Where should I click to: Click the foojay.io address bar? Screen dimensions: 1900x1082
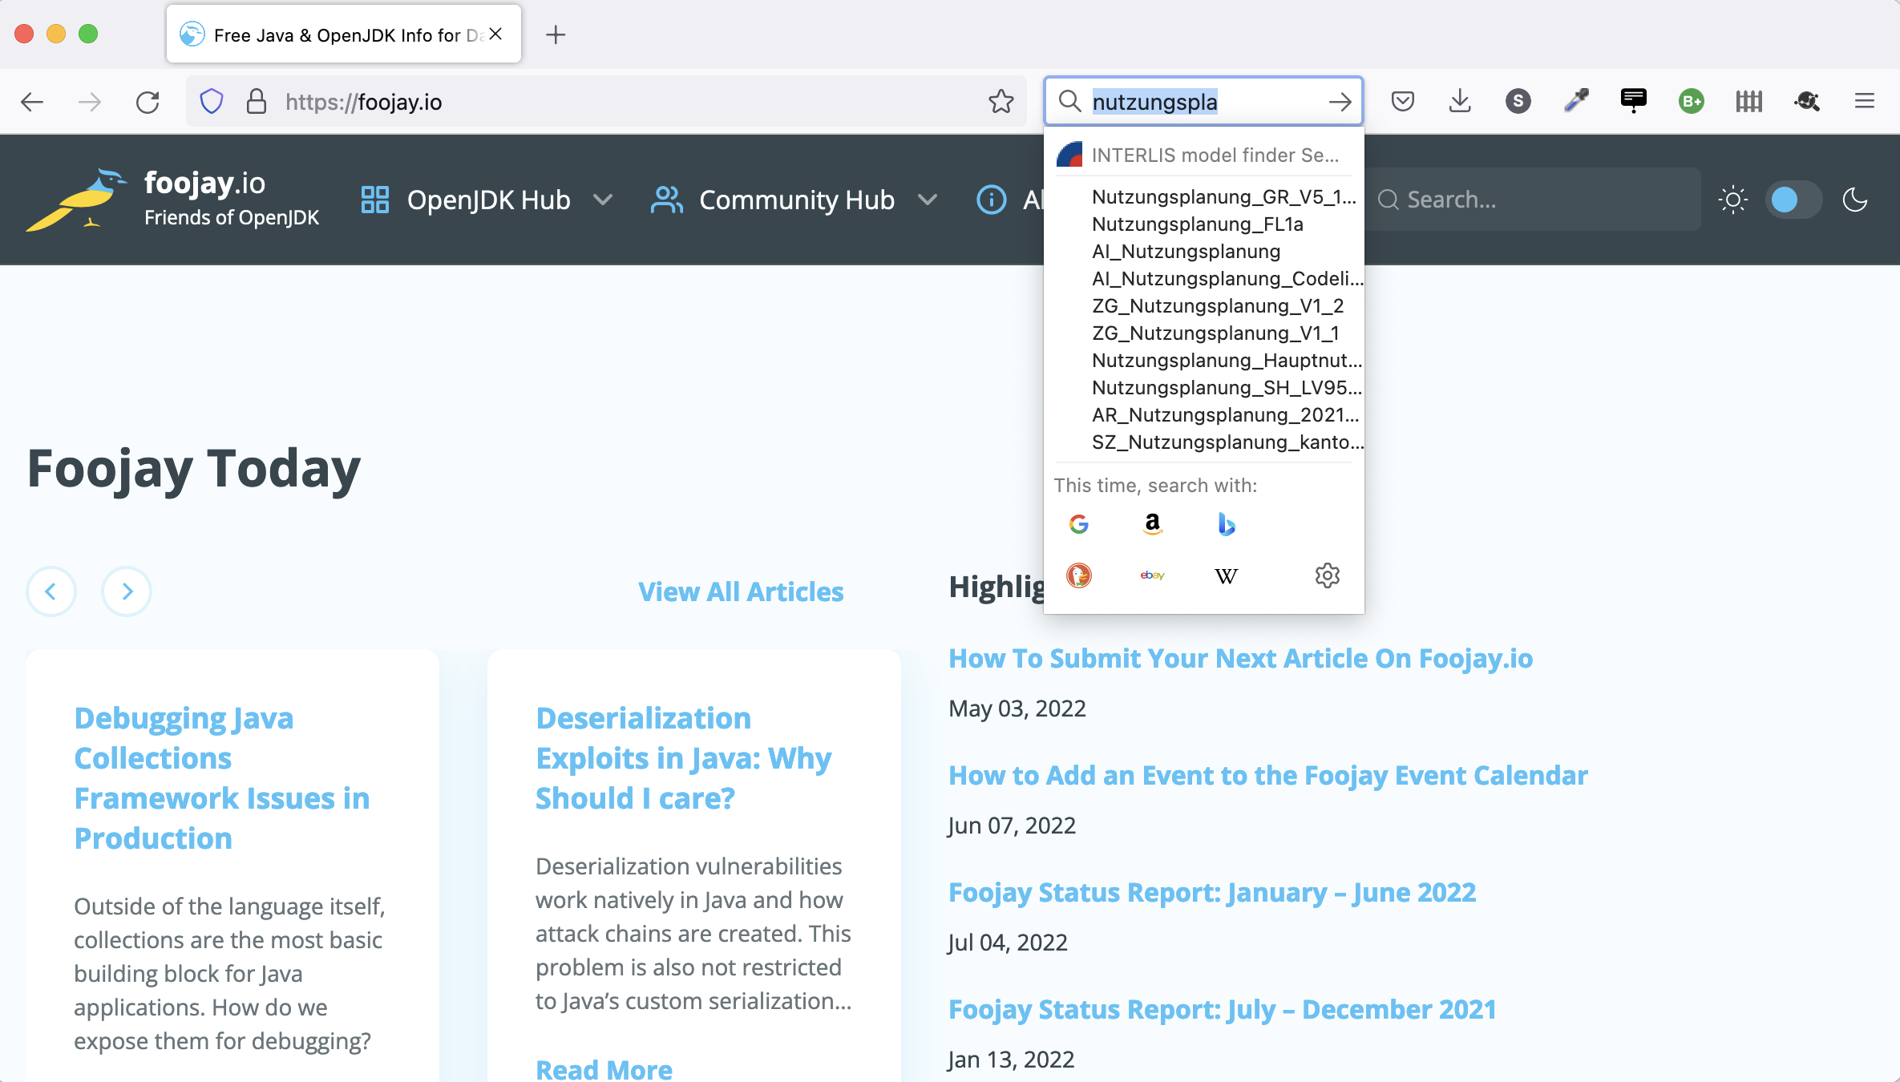pos(606,102)
